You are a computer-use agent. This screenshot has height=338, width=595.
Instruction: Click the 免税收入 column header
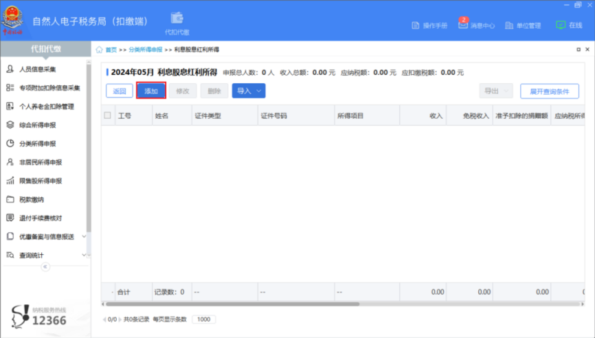(x=470, y=115)
